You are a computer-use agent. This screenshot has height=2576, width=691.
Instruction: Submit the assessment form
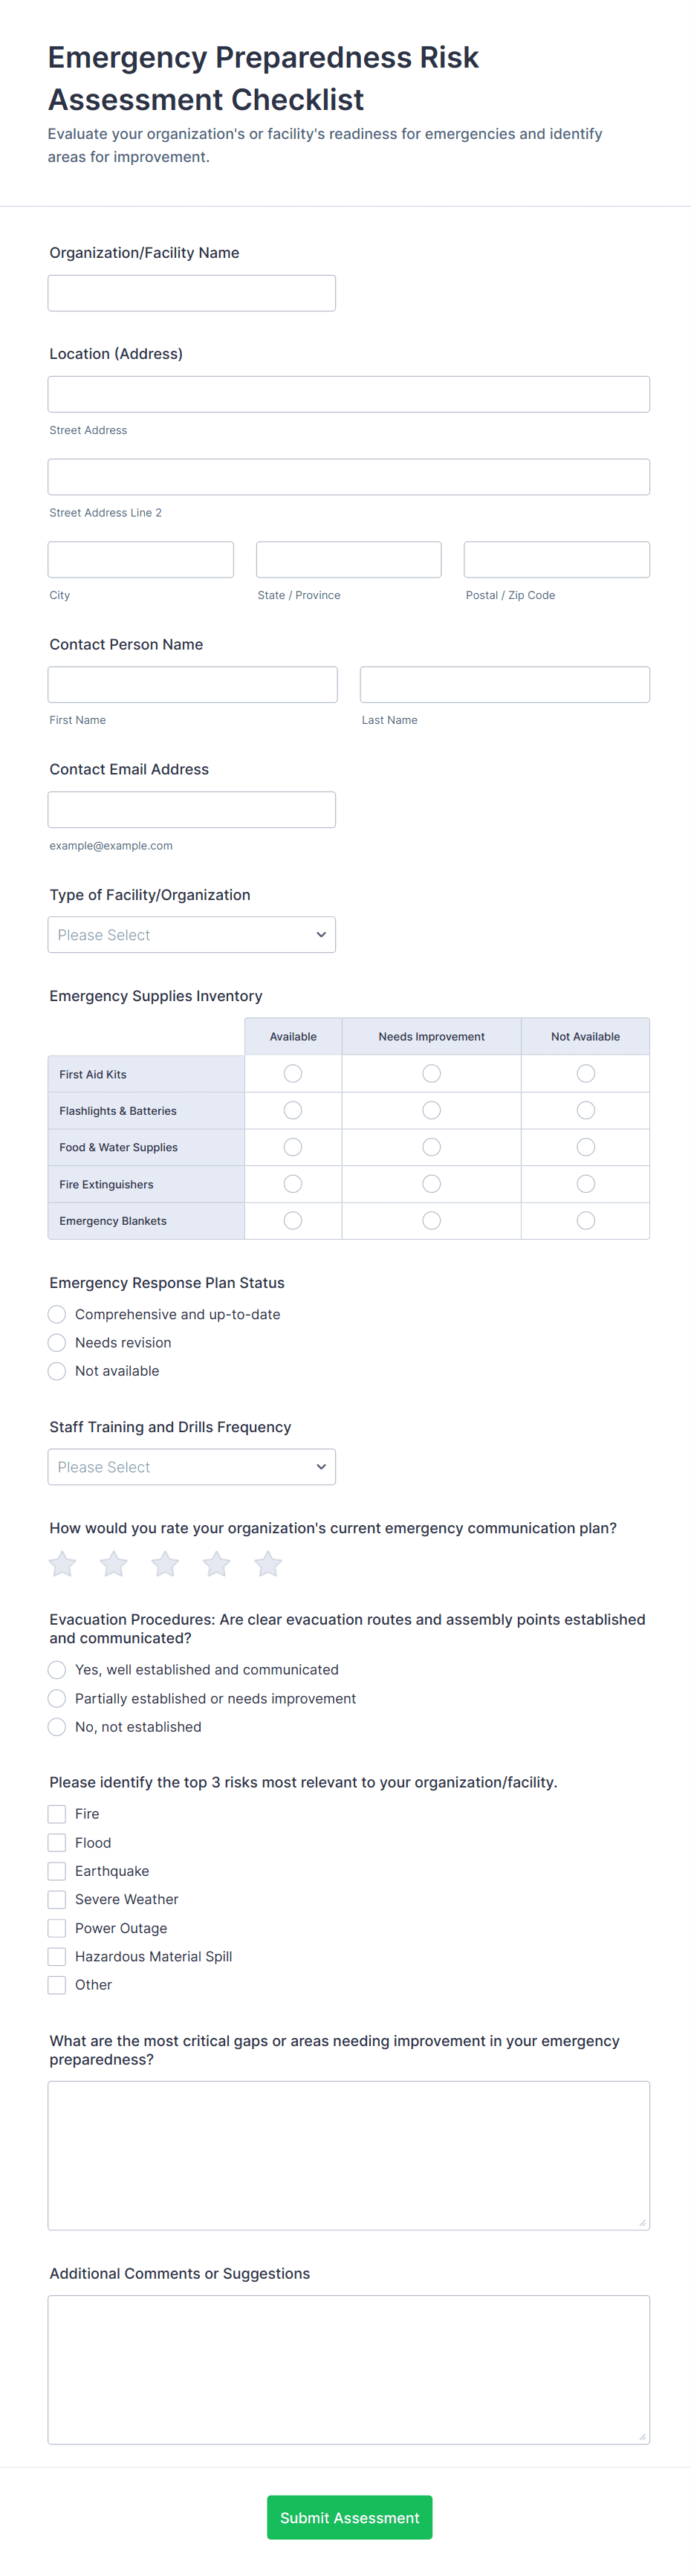pyautogui.click(x=349, y=2517)
